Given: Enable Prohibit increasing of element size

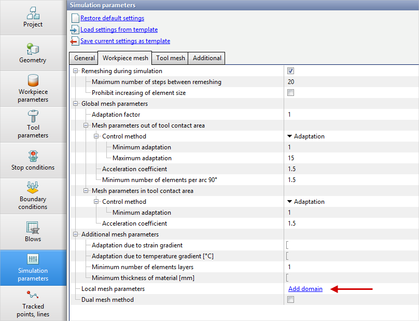Looking at the screenshot, I should [x=290, y=93].
